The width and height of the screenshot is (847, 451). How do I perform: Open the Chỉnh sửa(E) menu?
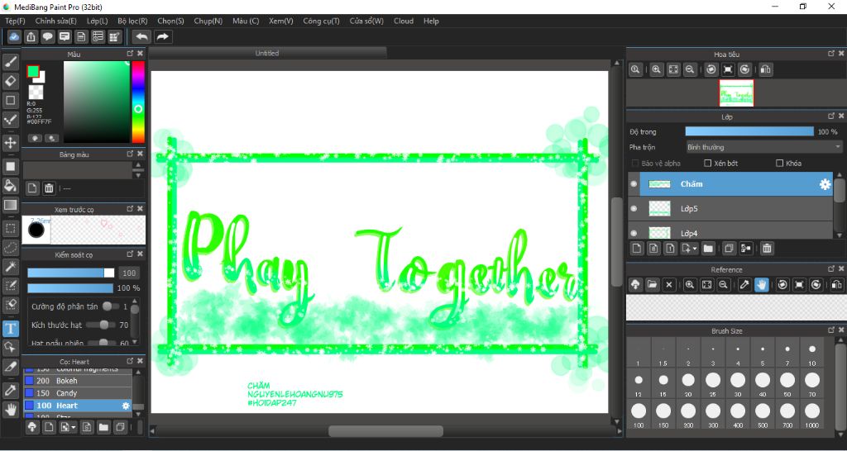[55, 21]
